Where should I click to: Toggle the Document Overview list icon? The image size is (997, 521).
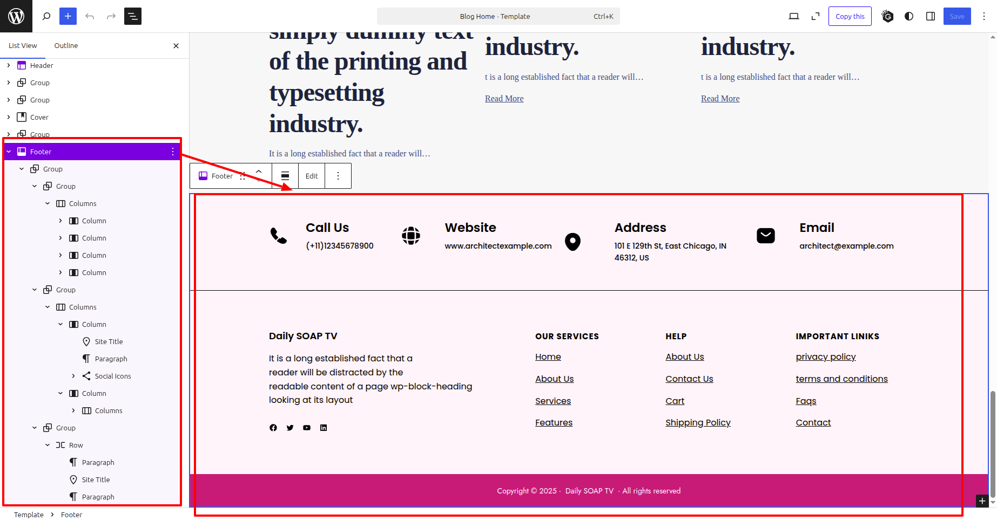(133, 16)
